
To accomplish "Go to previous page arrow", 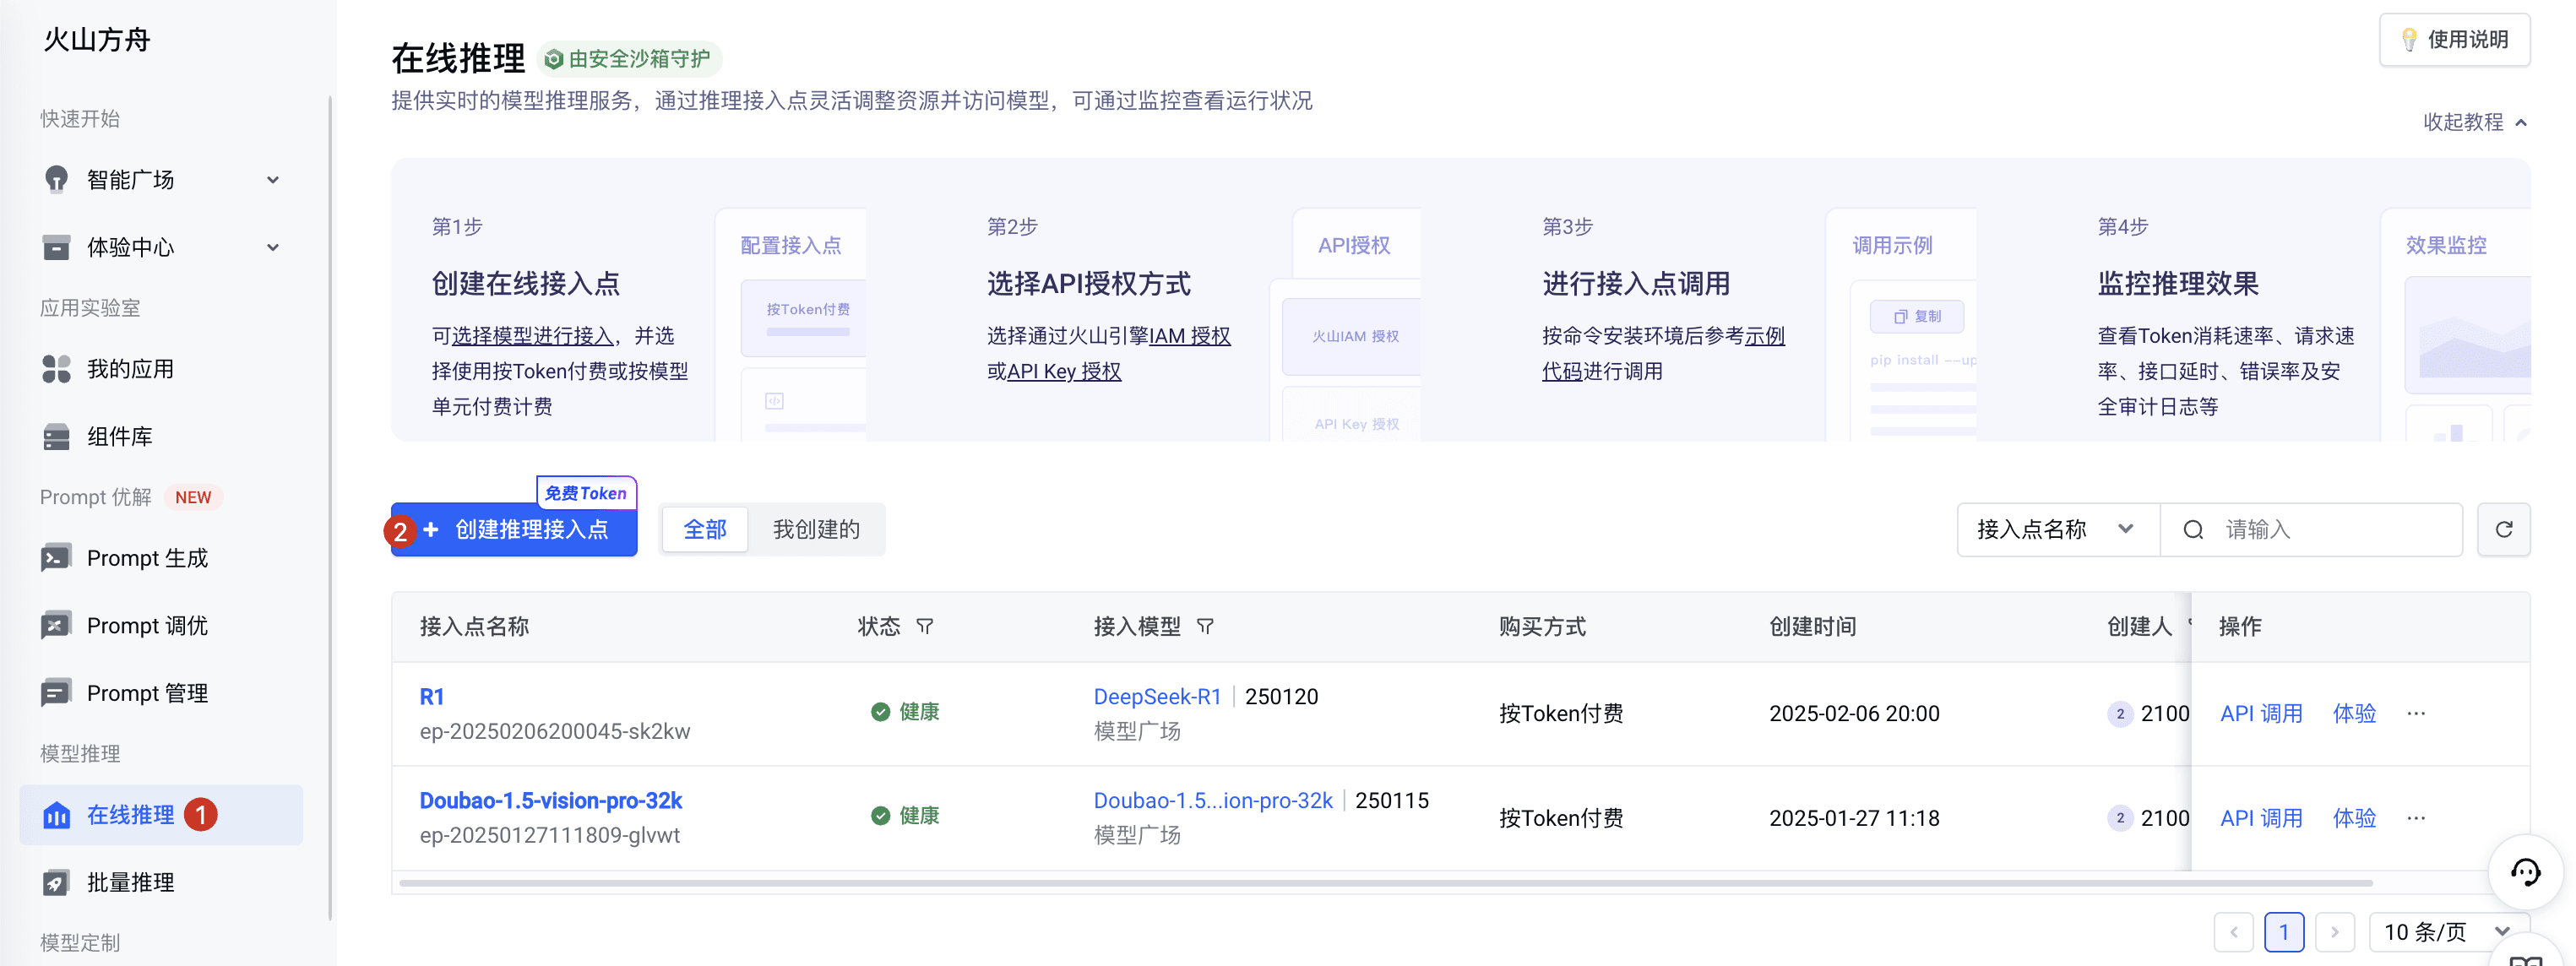I will tap(2233, 932).
